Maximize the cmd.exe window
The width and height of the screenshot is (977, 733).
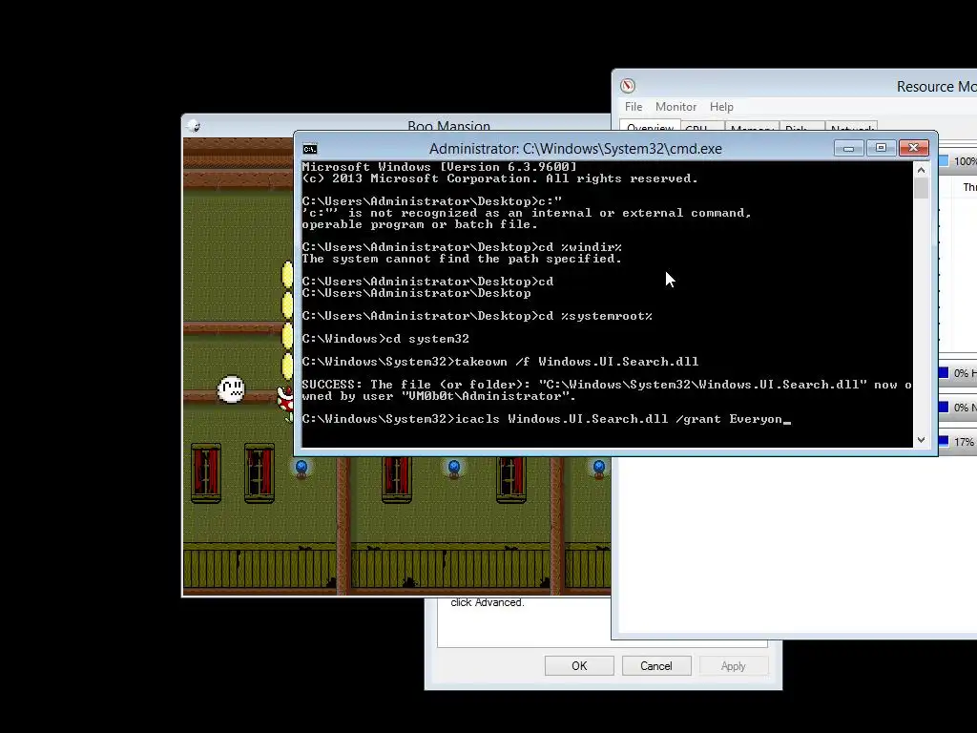pos(881,148)
